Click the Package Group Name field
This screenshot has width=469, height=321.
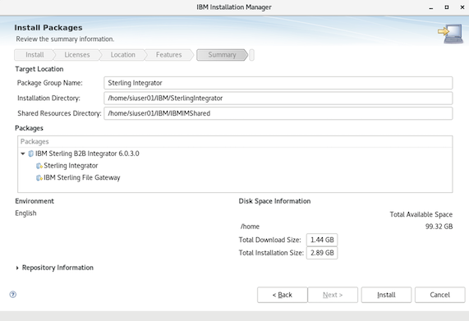point(278,83)
